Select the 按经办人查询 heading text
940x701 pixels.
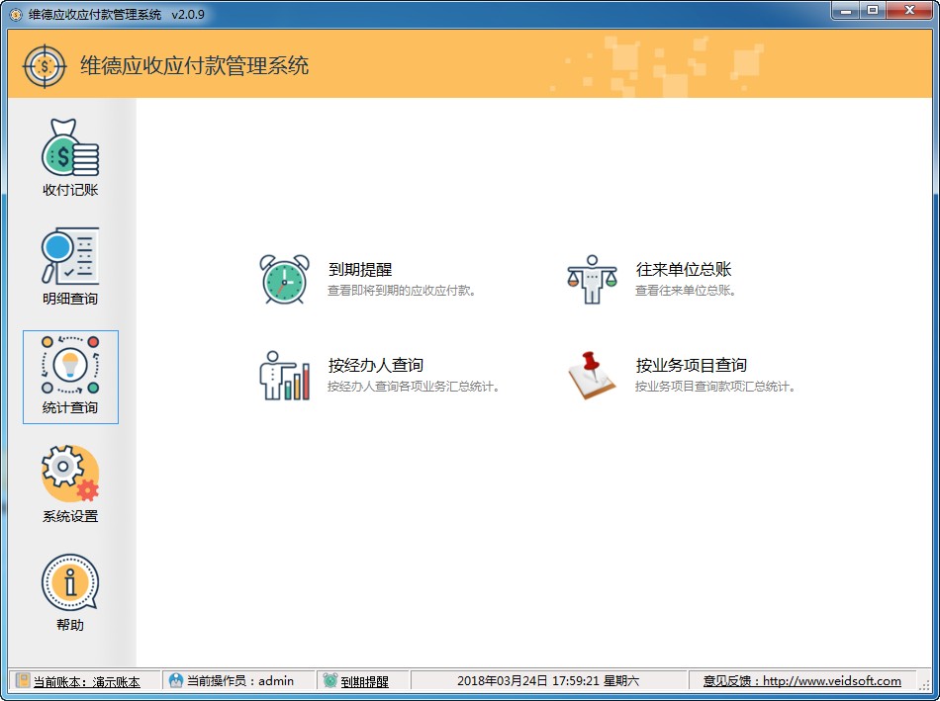point(376,365)
